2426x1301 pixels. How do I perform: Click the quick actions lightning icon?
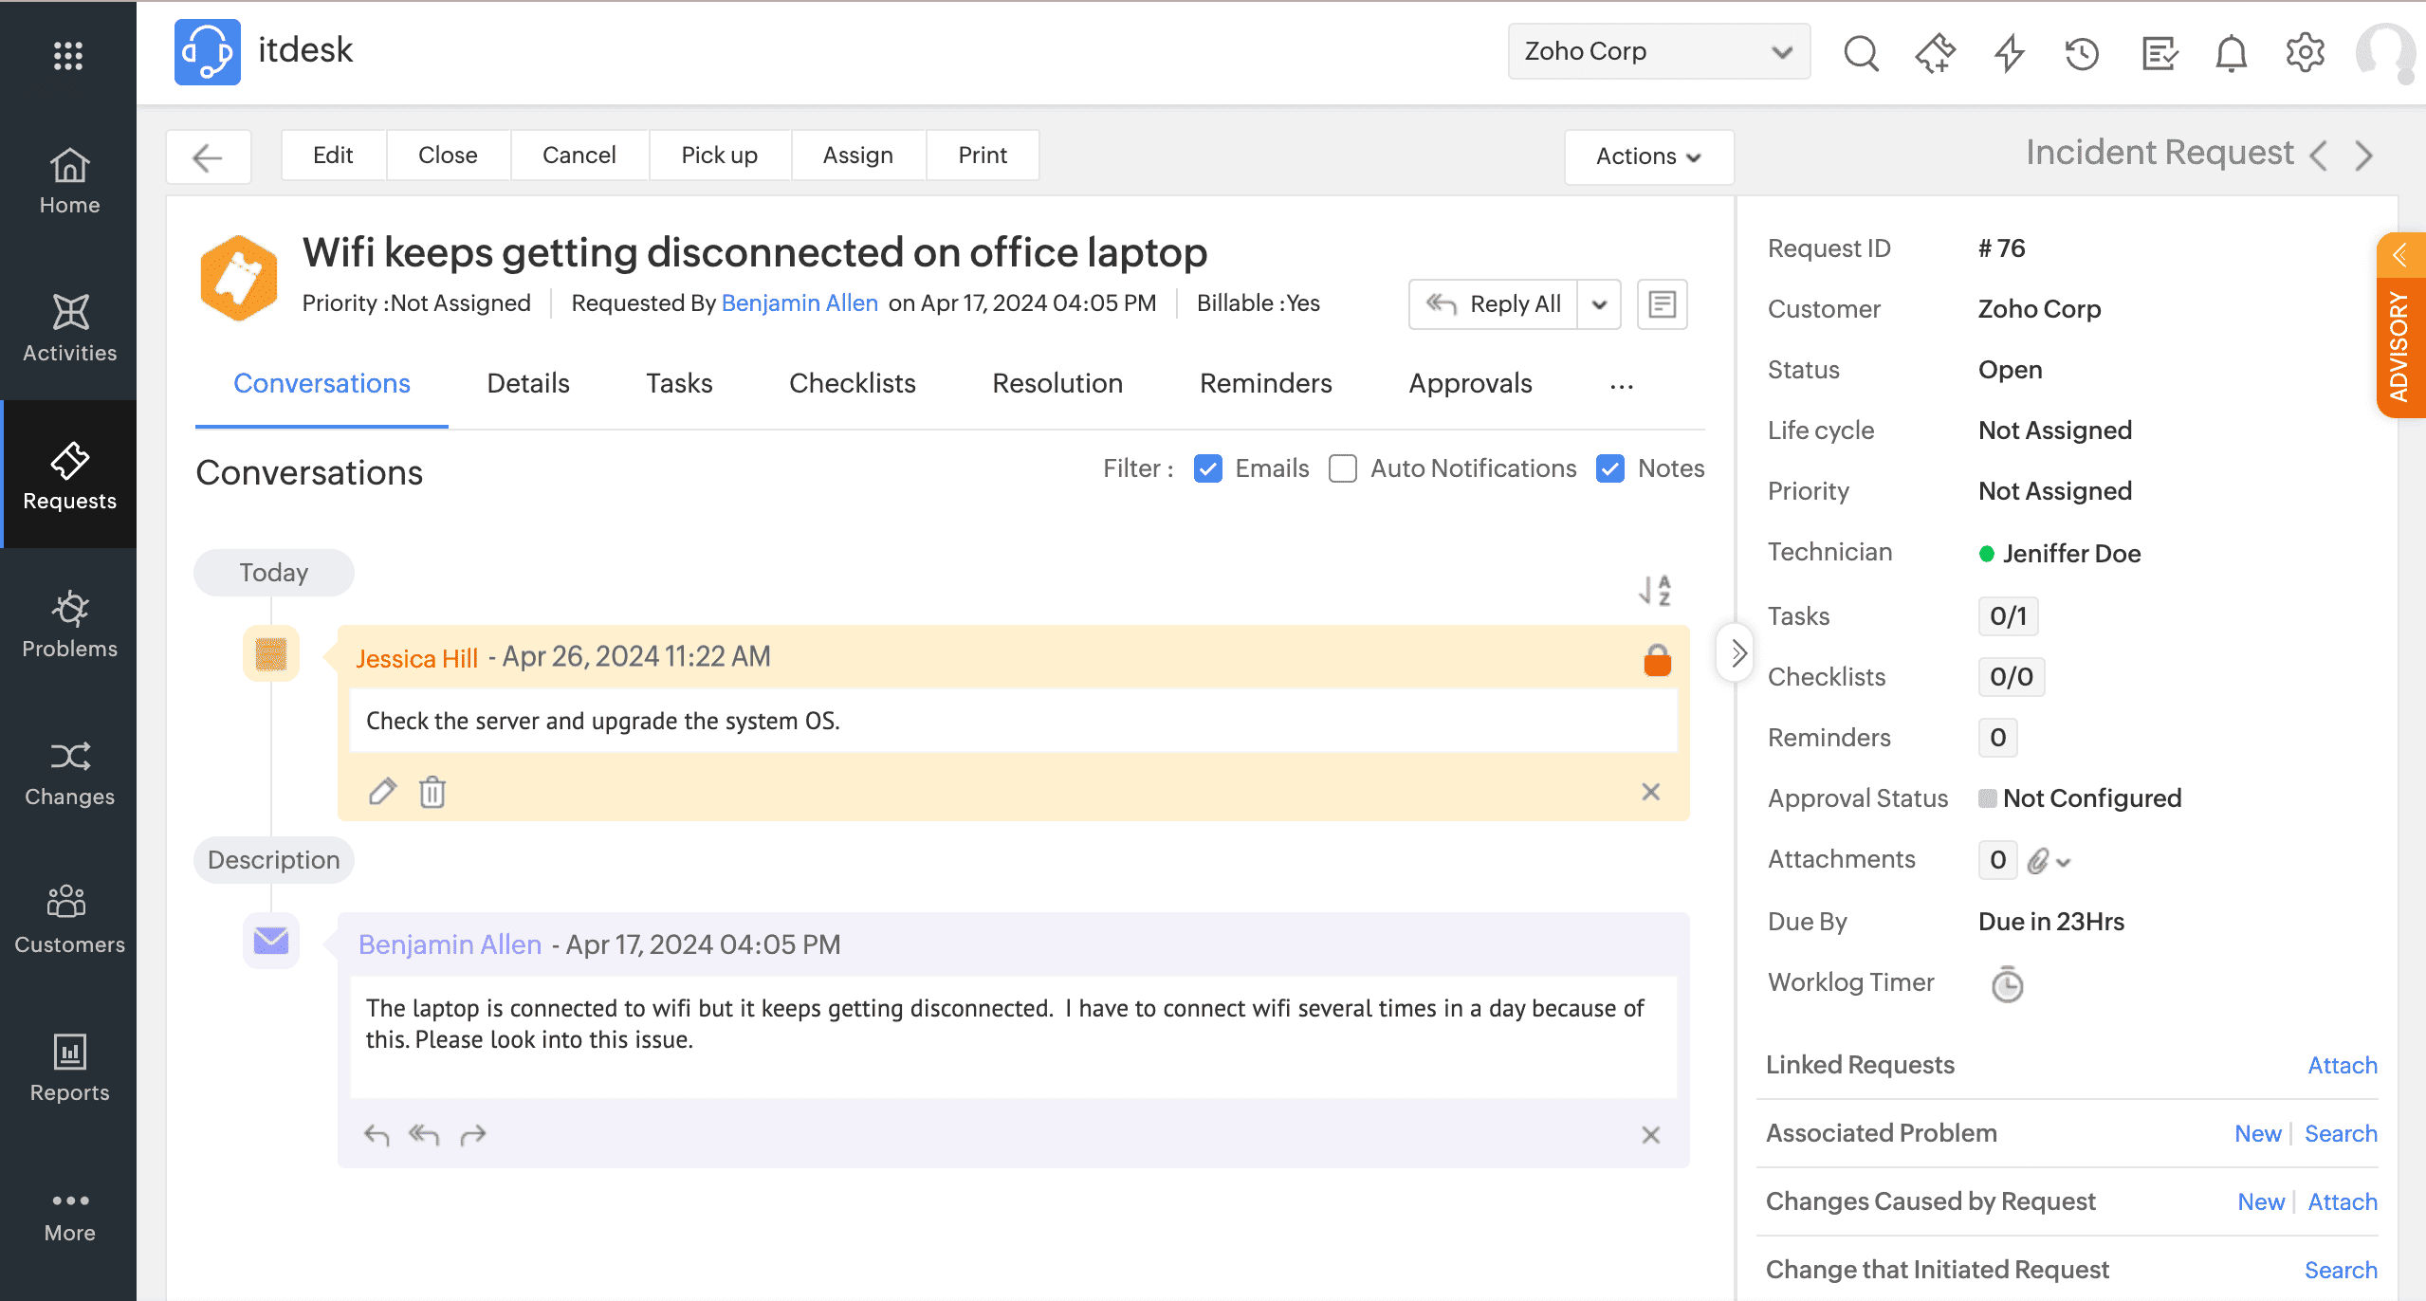click(x=2009, y=53)
